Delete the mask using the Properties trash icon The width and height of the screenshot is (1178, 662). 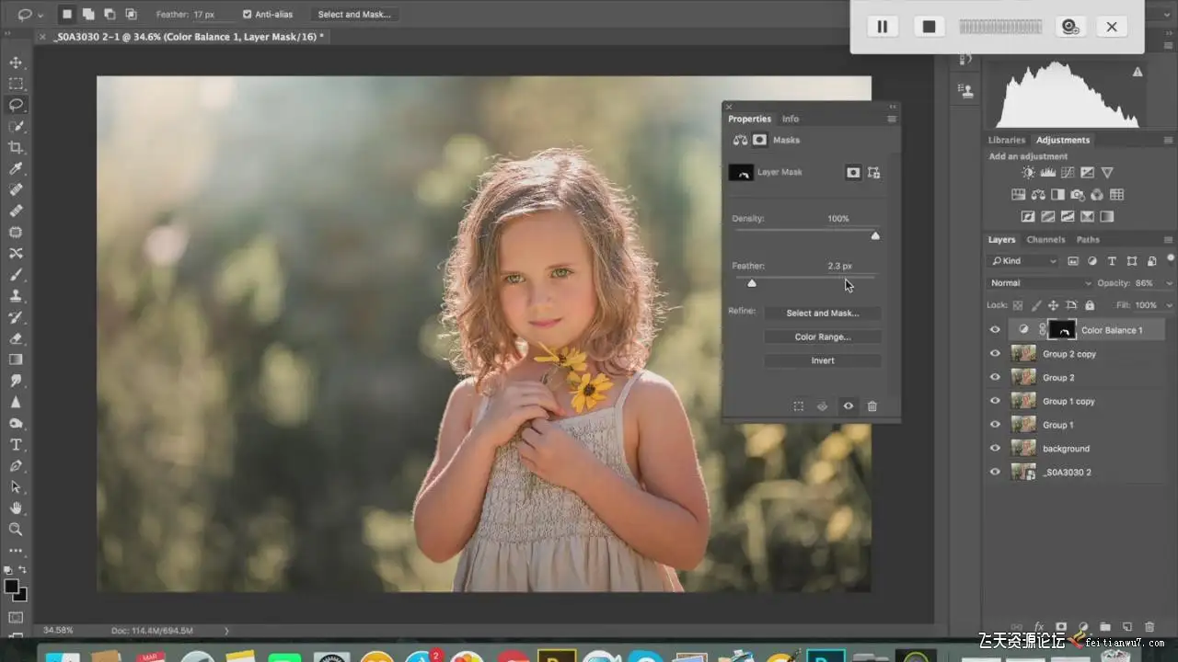pyautogui.click(x=872, y=406)
